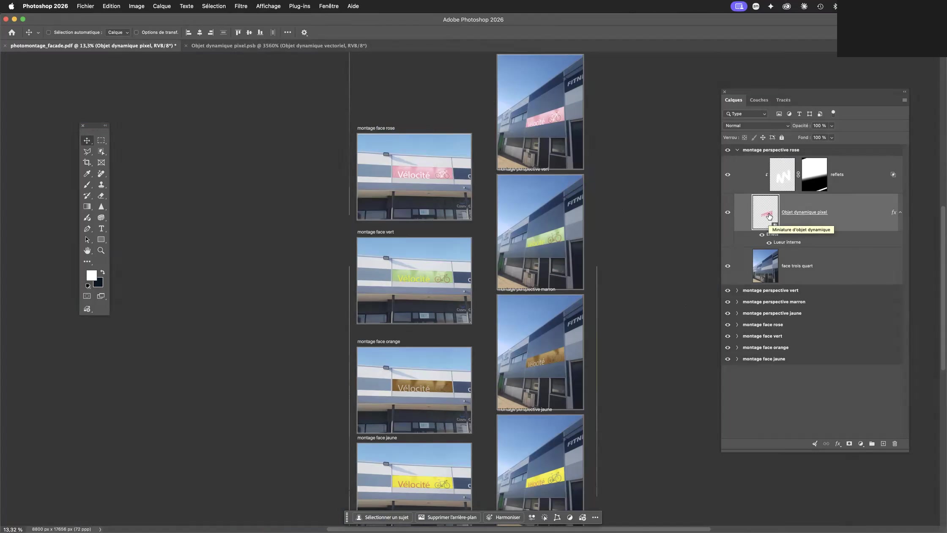Open the Normal blend mode dropdown
The height and width of the screenshot is (533, 947).
pos(756,126)
